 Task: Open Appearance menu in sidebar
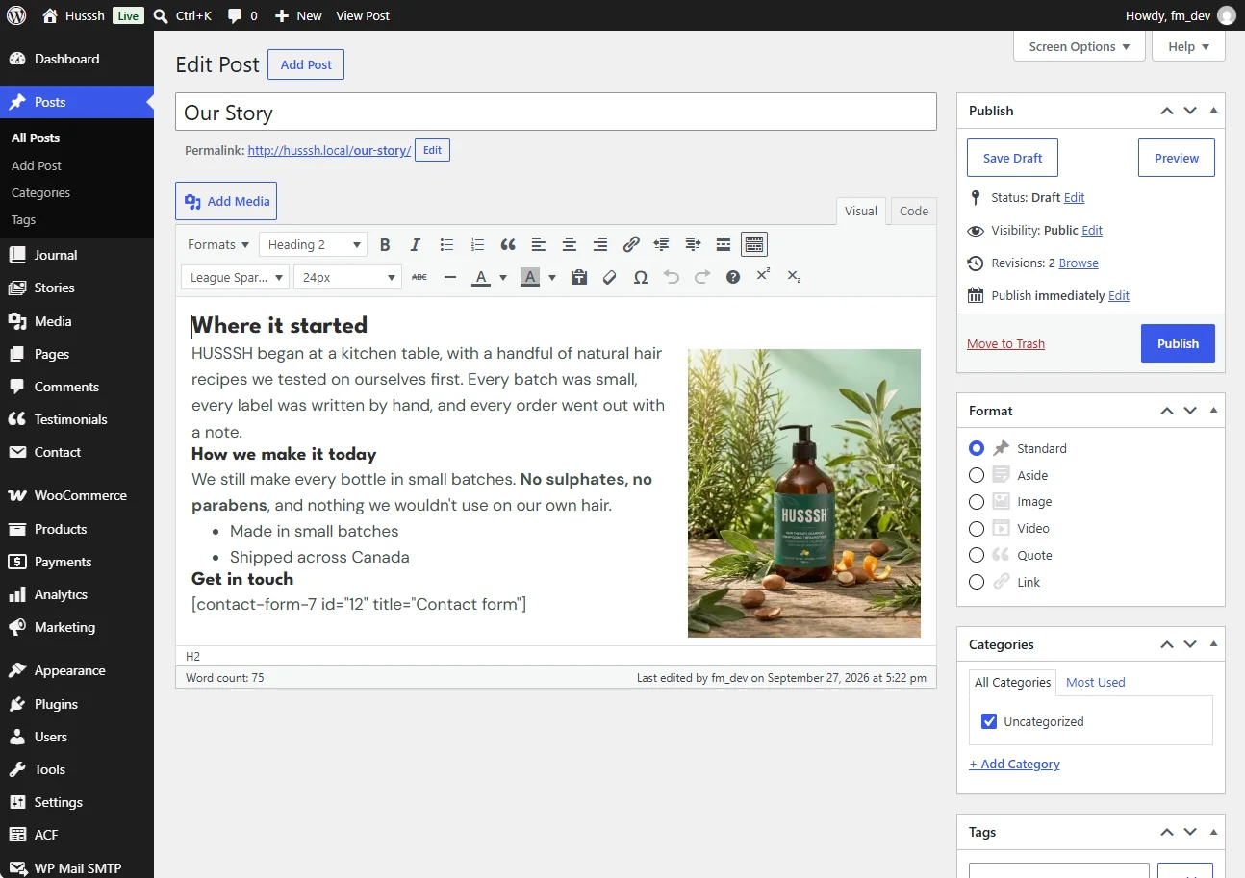pos(77,670)
